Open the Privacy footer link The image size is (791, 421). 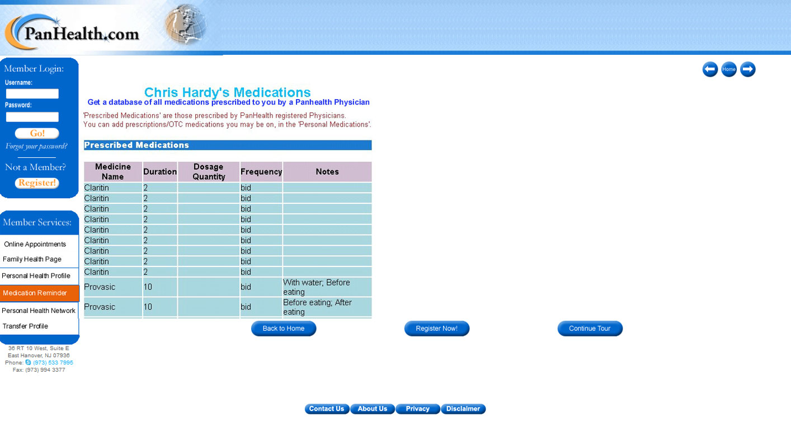point(418,409)
